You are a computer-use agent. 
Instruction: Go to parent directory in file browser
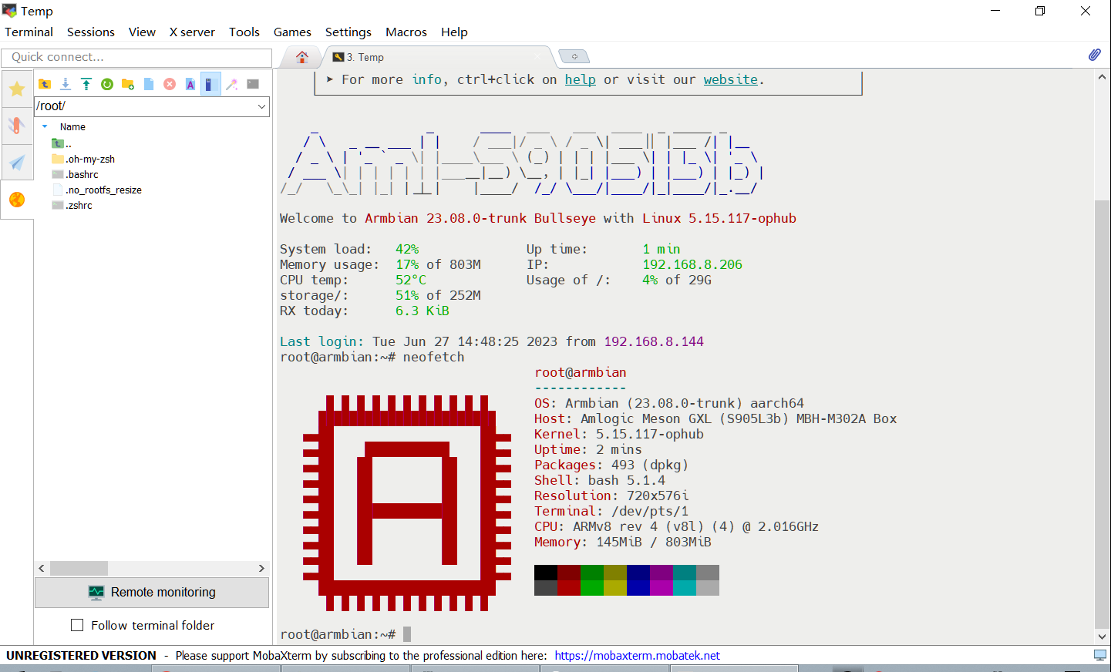pyautogui.click(x=45, y=84)
